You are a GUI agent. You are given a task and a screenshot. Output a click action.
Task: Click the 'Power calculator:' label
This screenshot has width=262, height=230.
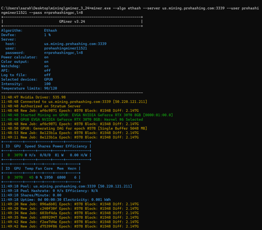pos(19,57)
